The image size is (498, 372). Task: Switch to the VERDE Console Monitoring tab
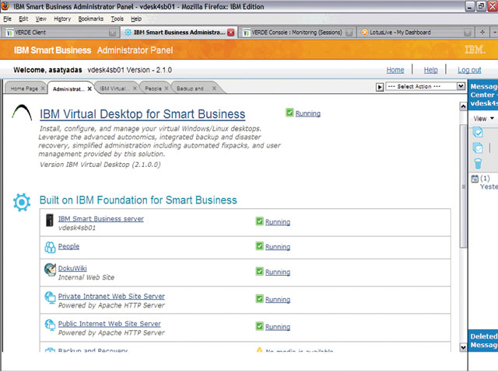coord(296,33)
